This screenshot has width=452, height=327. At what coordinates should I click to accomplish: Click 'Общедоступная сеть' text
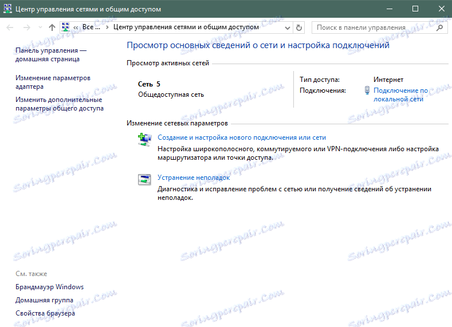171,94
